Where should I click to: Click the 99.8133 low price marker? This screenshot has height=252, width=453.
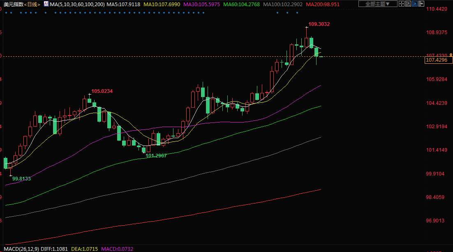21,179
